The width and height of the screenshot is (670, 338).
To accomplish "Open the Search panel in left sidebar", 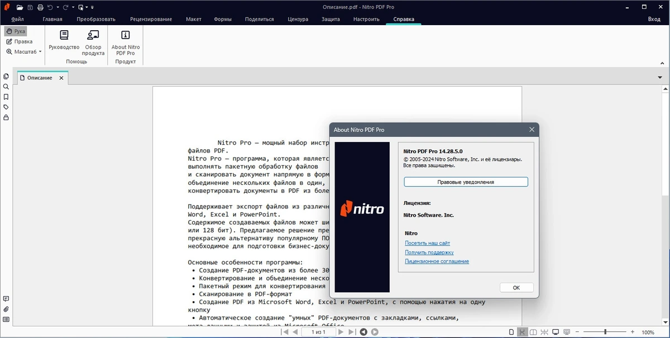I will [x=6, y=87].
